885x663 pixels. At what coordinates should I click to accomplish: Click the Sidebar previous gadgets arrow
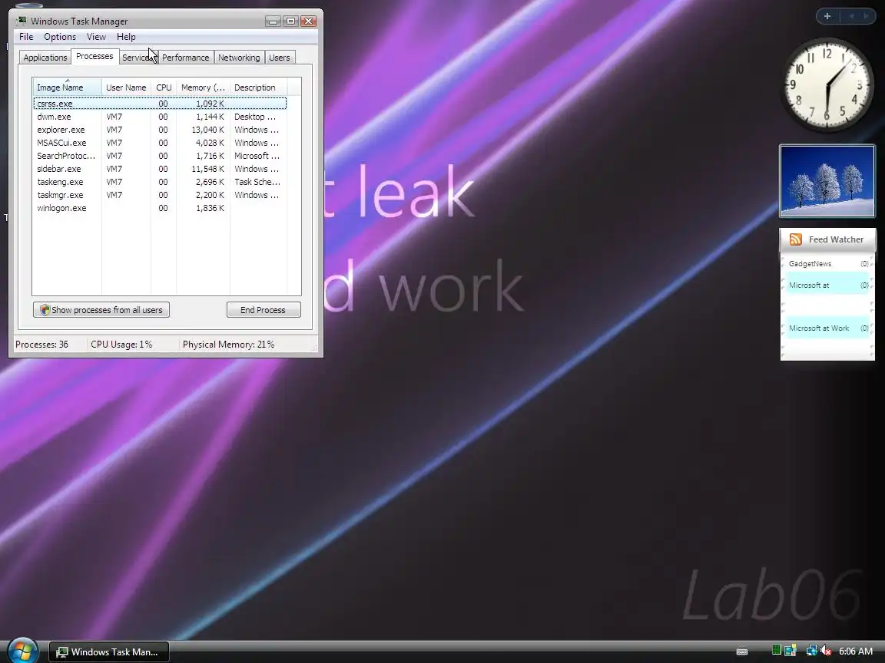tap(852, 16)
